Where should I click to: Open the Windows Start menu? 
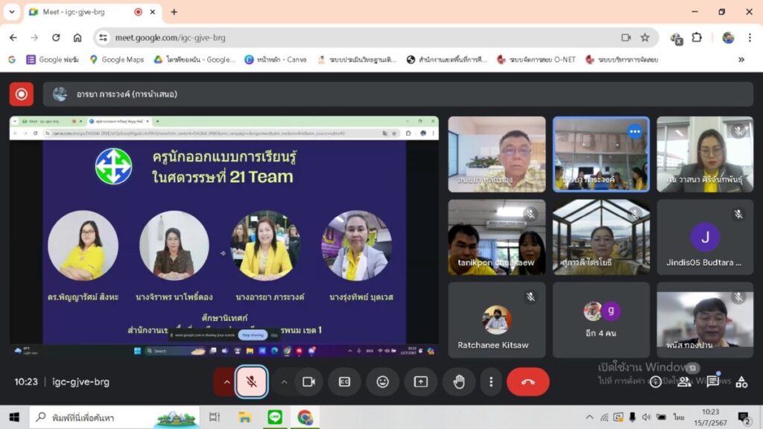click(14, 417)
